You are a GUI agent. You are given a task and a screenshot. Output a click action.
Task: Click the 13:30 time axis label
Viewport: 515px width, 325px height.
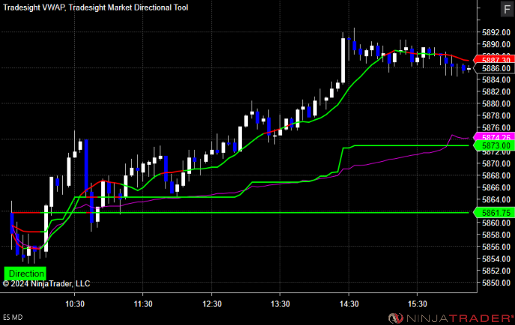(x=280, y=304)
